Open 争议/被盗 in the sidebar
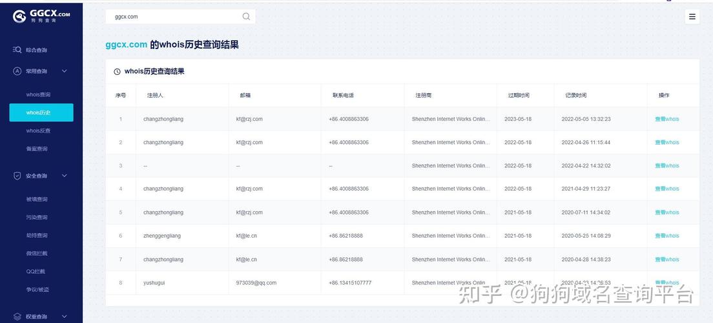 coord(37,290)
